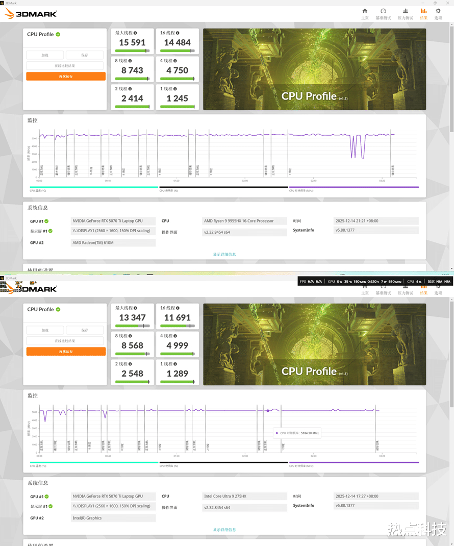
Task: Open info icon beside 4 线程 score 4 750
Action: click(x=175, y=61)
